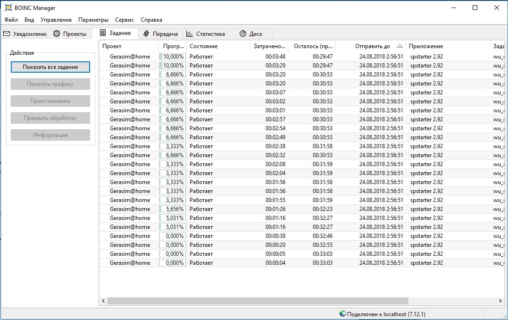Sort by the Осталось (пр... column header

[x=312, y=46]
